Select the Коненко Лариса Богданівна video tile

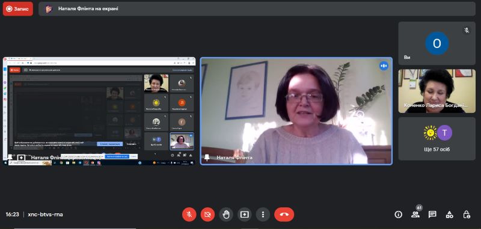pos(437,91)
